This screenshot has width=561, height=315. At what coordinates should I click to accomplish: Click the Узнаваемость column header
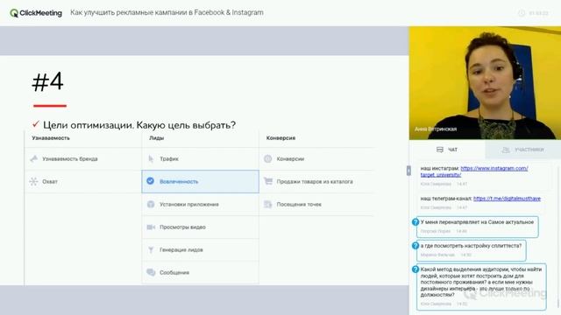tap(51, 138)
